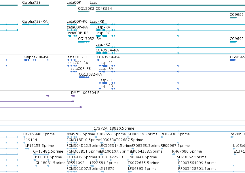245x173 pixels.
Task: Click EST FGM305B11.5prime
Action: point(83,151)
